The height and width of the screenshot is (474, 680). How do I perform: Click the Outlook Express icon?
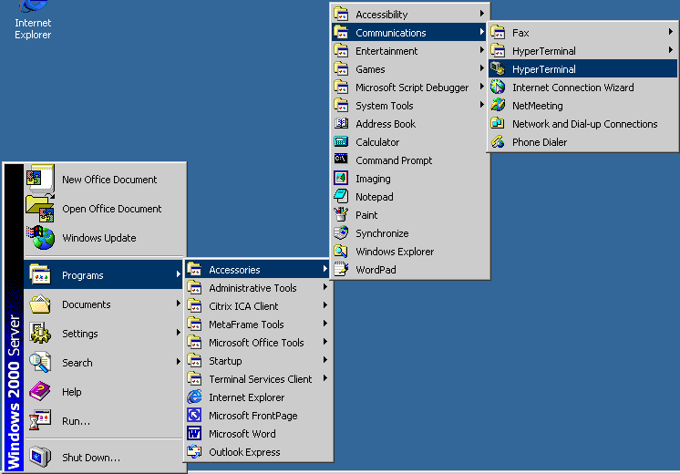click(194, 452)
